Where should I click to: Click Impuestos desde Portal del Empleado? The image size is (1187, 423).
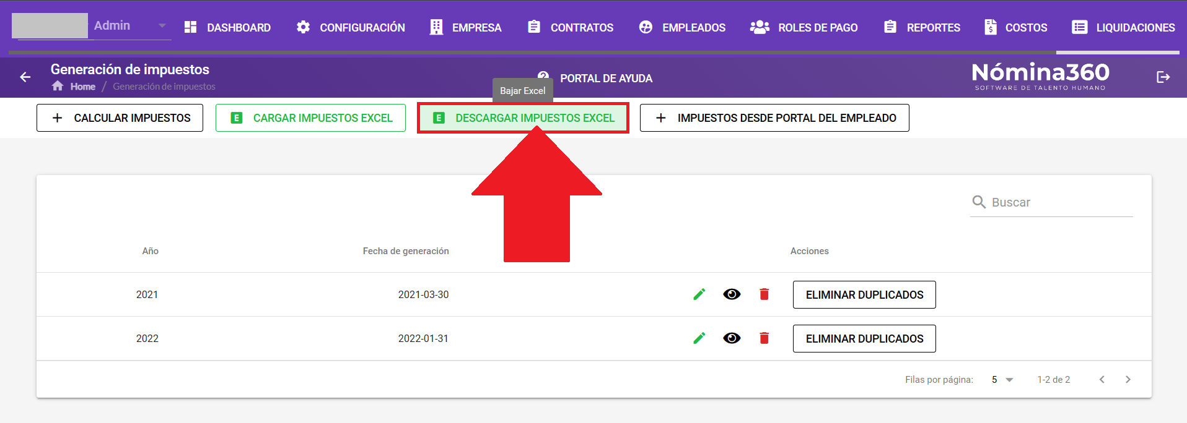coord(774,118)
